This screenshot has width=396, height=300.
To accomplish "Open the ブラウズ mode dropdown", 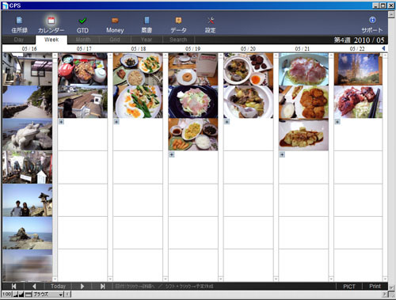I will pos(48,294).
